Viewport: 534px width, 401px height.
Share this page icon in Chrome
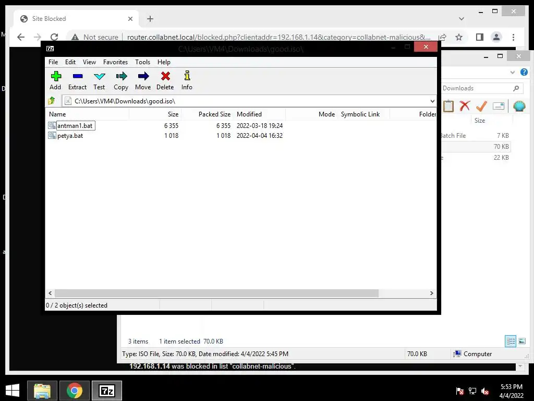pyautogui.click(x=443, y=37)
